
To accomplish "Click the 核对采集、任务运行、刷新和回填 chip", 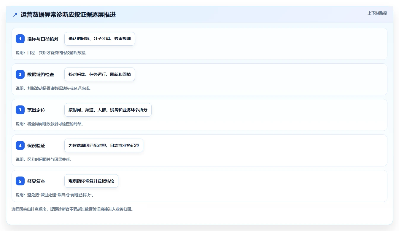I will [x=100, y=74].
